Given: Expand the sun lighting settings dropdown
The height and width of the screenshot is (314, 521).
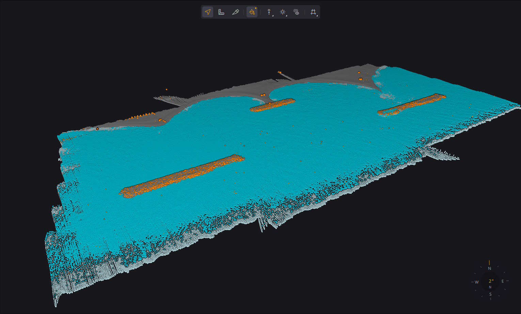Looking at the screenshot, I should (x=283, y=12).
